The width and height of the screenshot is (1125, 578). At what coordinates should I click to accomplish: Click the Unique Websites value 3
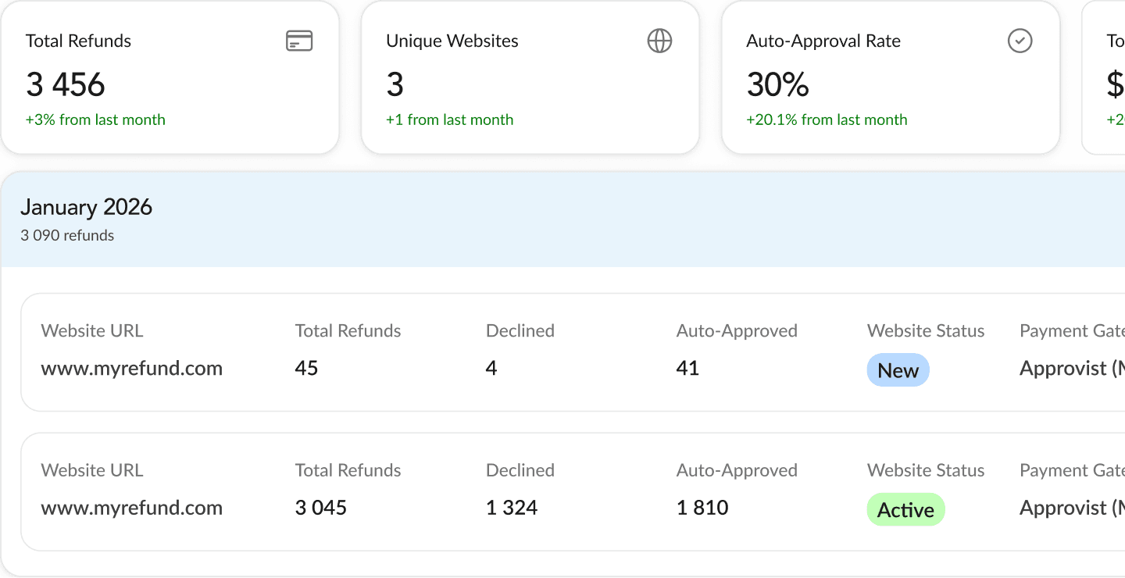coord(395,84)
